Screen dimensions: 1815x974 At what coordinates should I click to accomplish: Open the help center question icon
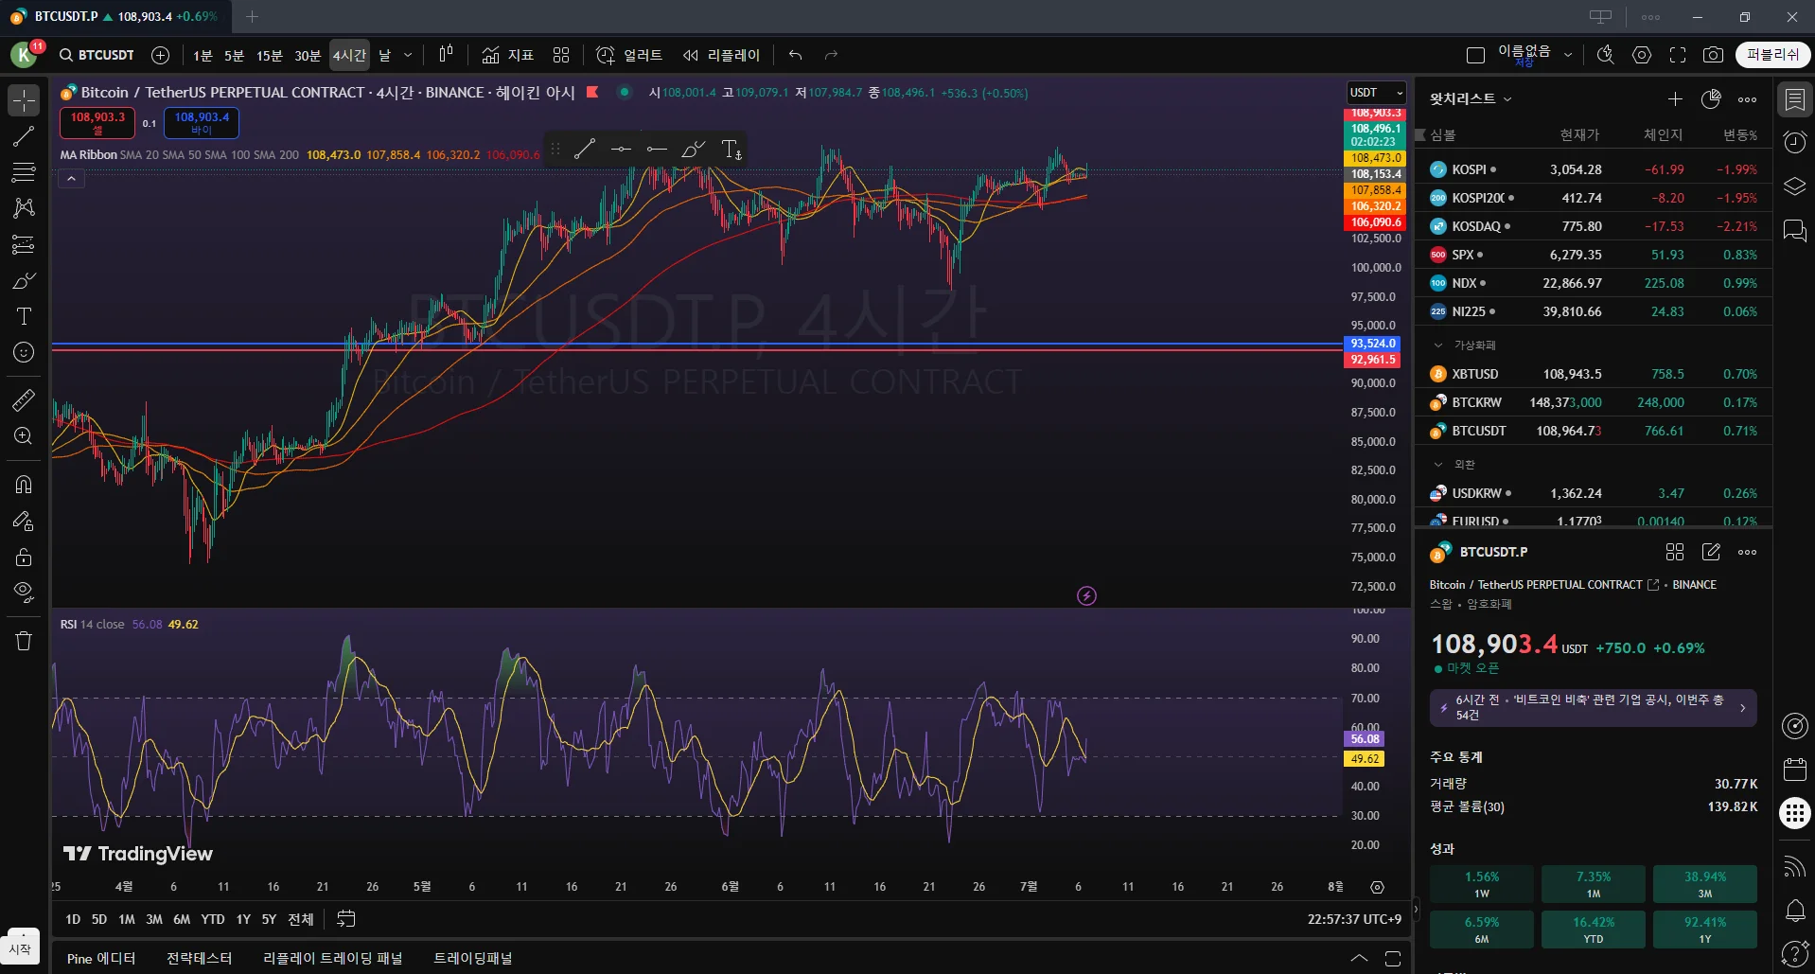pyautogui.click(x=1795, y=954)
